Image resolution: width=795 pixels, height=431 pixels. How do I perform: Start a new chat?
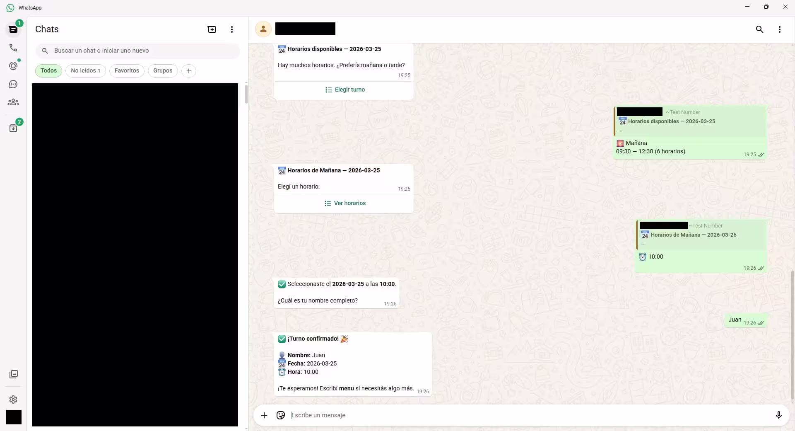click(212, 29)
